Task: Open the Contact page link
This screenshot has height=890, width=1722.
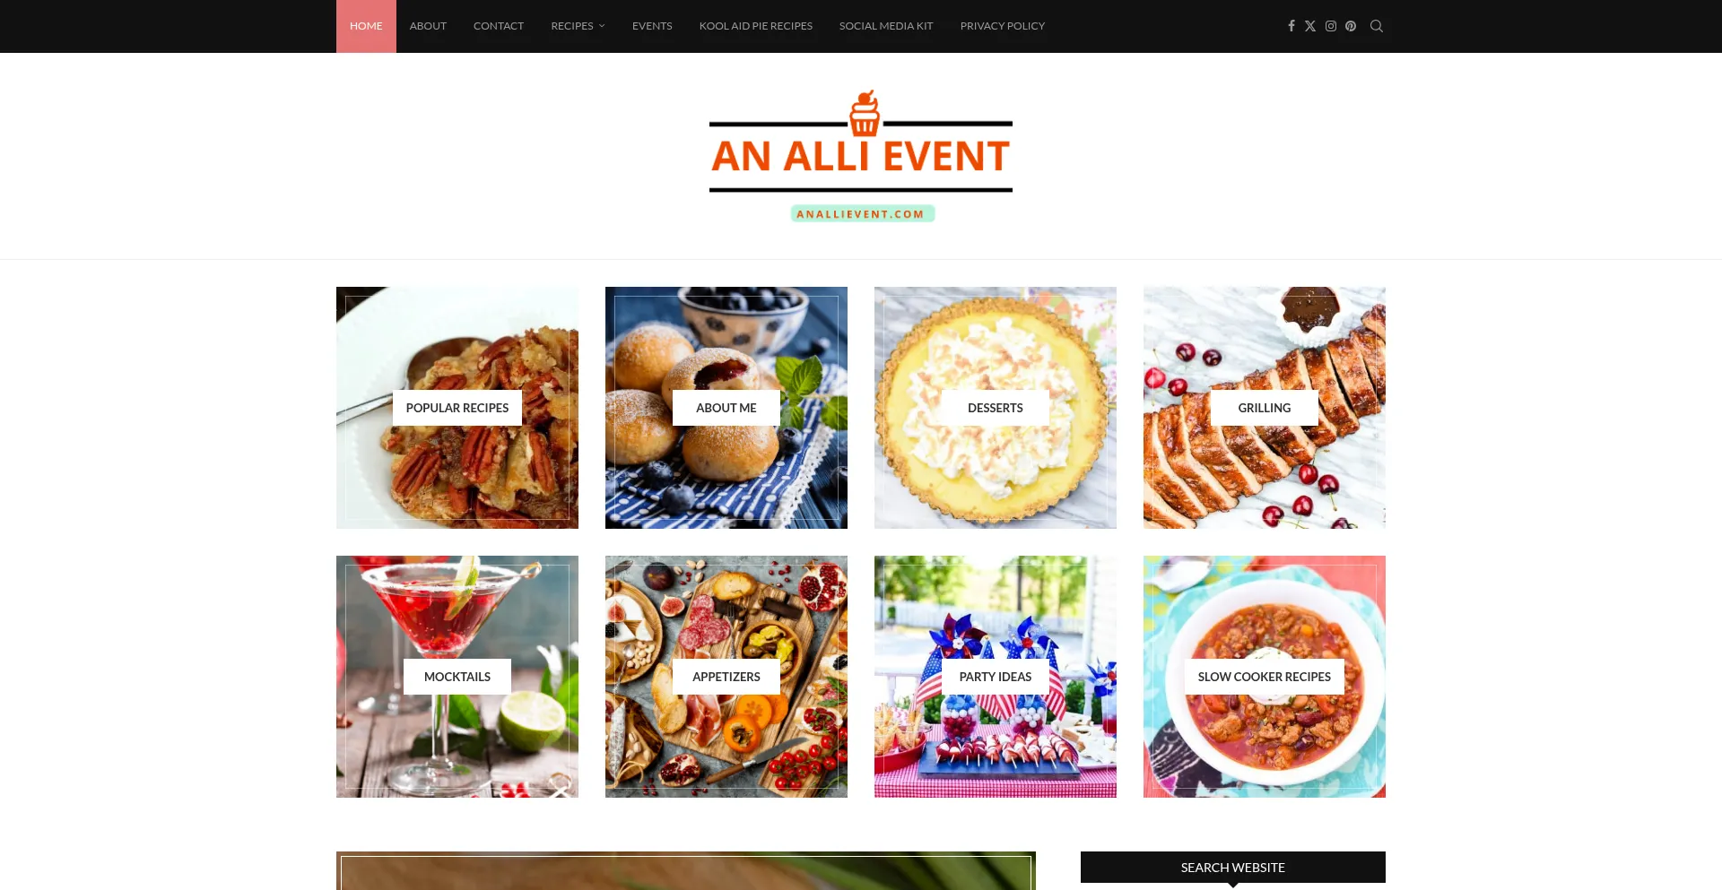Action: click(x=499, y=26)
